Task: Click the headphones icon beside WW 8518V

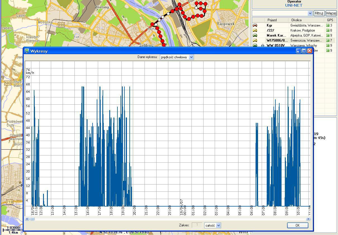Action: [x=263, y=45]
